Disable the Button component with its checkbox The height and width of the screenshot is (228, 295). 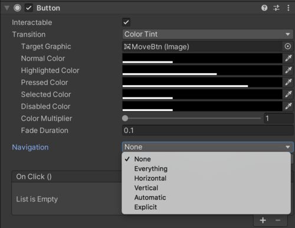(29, 8)
